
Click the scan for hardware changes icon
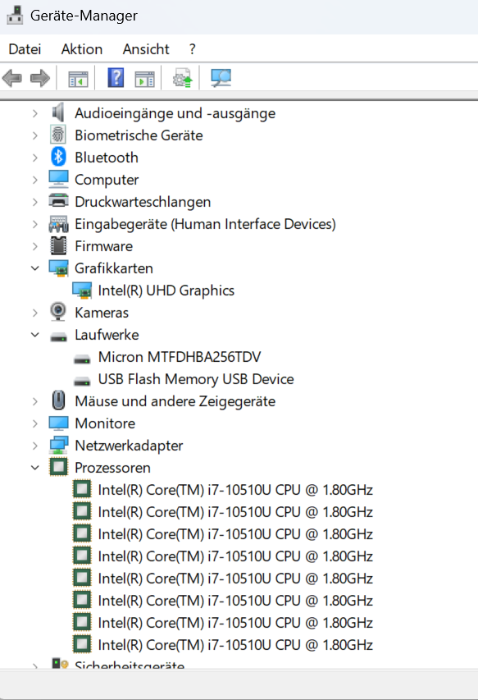click(x=221, y=78)
